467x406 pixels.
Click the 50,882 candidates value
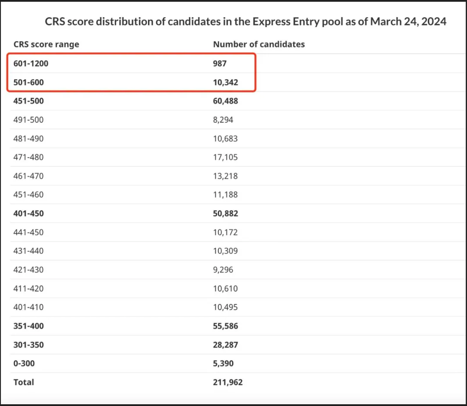pos(226,214)
